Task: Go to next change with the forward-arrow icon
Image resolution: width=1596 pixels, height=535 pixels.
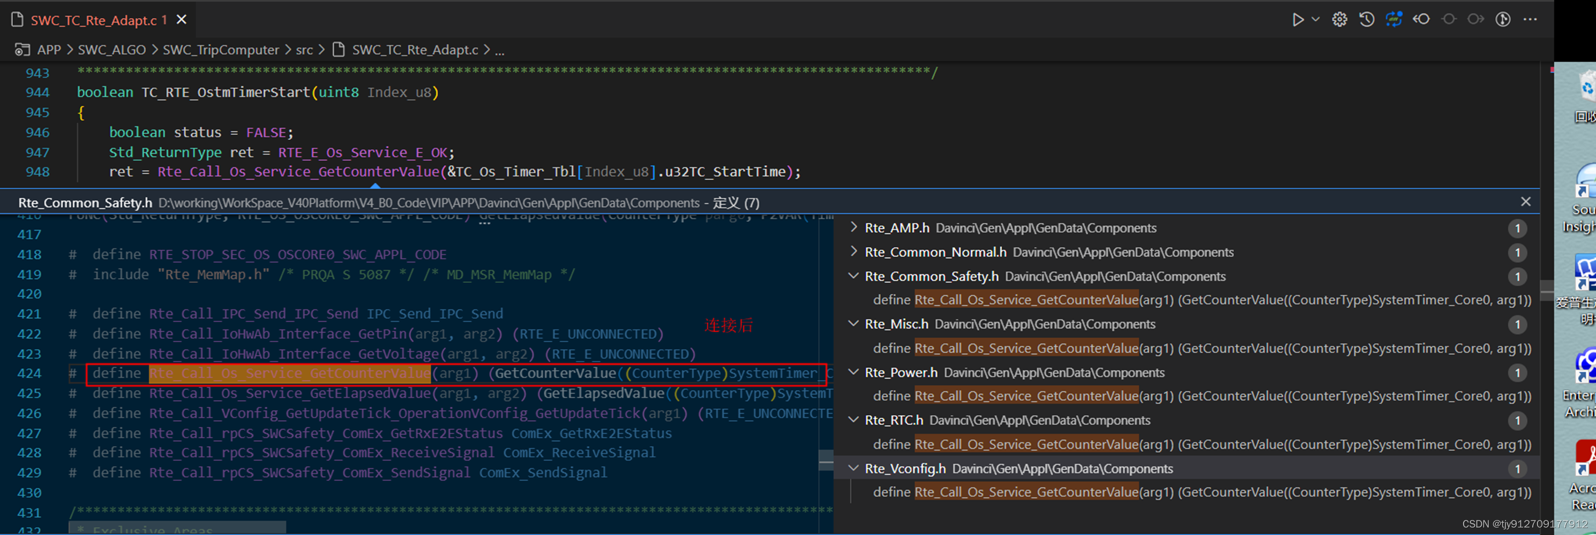Action: [x=1475, y=19]
